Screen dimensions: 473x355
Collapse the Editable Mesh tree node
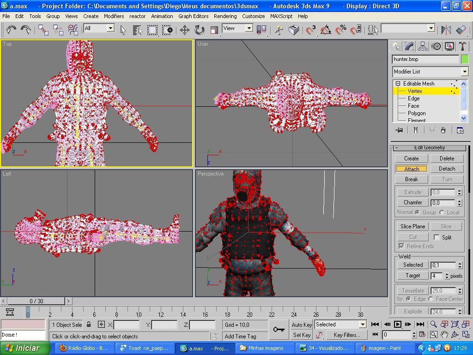click(x=397, y=84)
